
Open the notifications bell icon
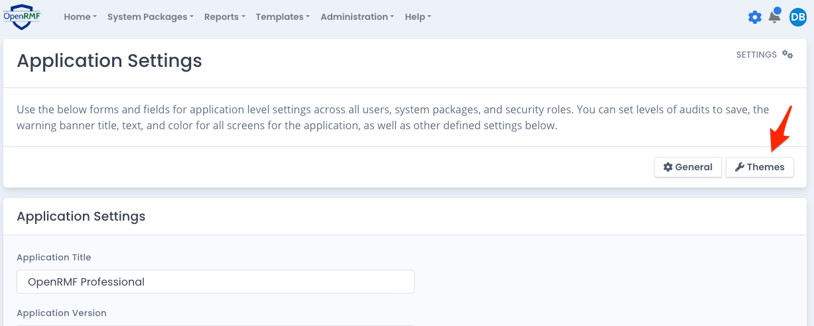pyautogui.click(x=774, y=17)
